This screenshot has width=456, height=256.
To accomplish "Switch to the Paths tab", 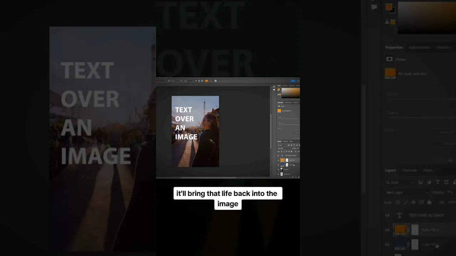I will click(x=291, y=142).
